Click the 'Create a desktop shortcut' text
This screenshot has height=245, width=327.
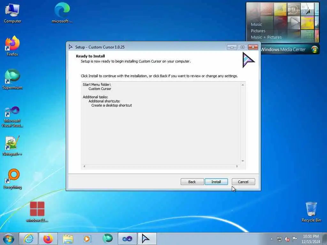111,105
